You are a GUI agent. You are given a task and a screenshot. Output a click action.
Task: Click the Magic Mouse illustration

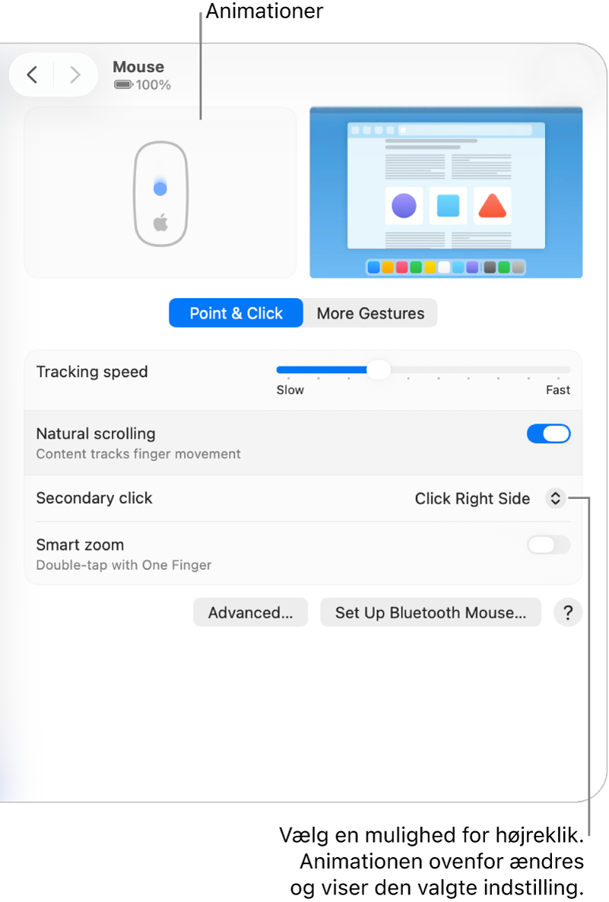pos(160,192)
